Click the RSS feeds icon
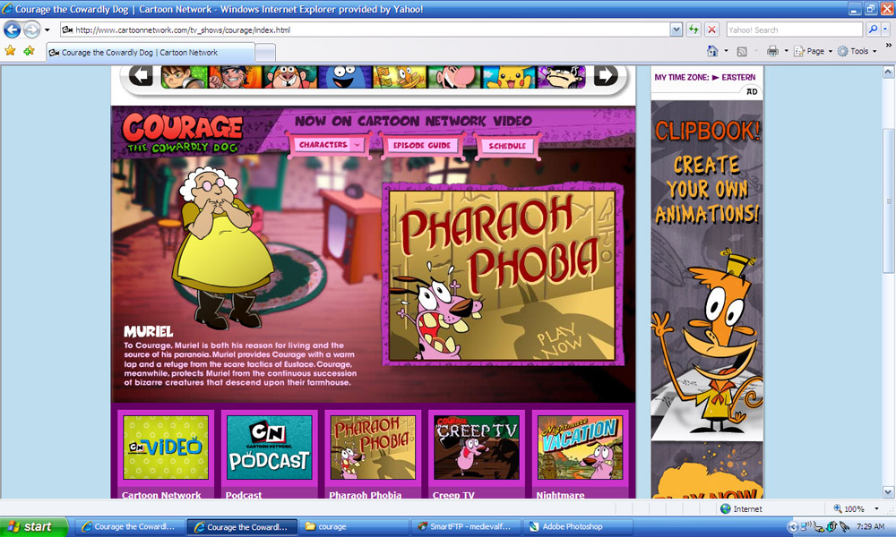The image size is (896, 537). coord(742,51)
